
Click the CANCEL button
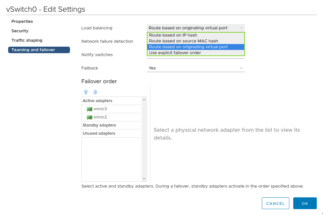pos(275,203)
